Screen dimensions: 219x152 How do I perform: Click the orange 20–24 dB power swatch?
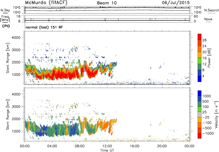[200, 49]
